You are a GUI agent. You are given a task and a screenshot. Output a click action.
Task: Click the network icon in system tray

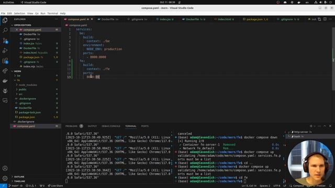pos(316,2)
